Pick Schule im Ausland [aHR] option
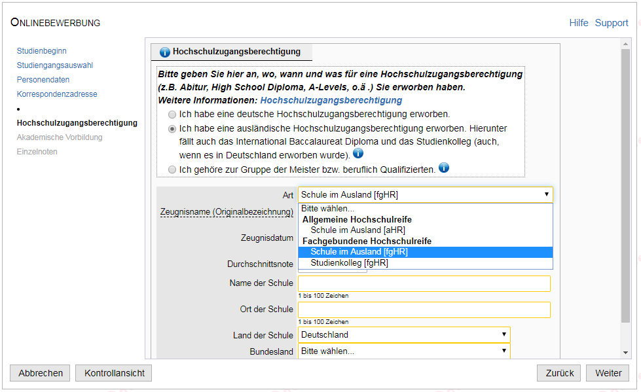 [357, 230]
